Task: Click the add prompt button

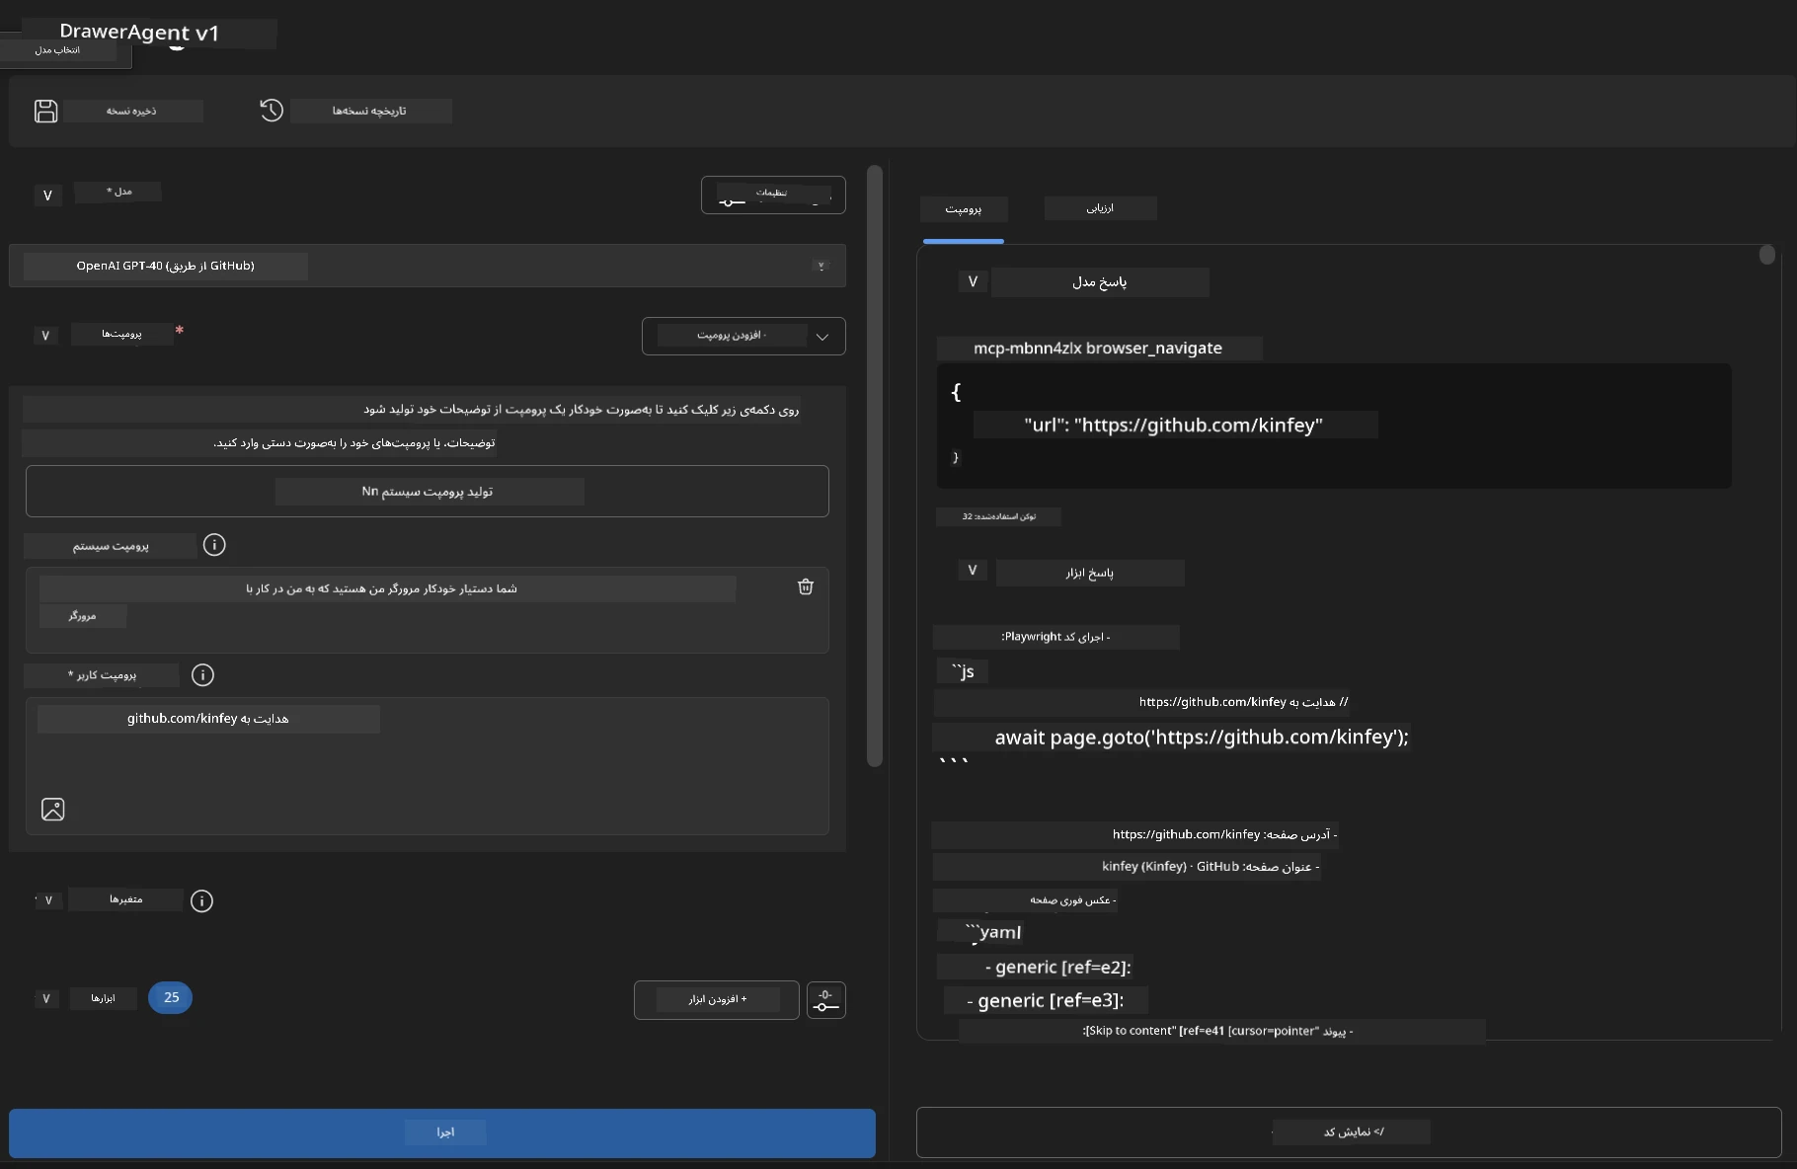Action: [732, 336]
